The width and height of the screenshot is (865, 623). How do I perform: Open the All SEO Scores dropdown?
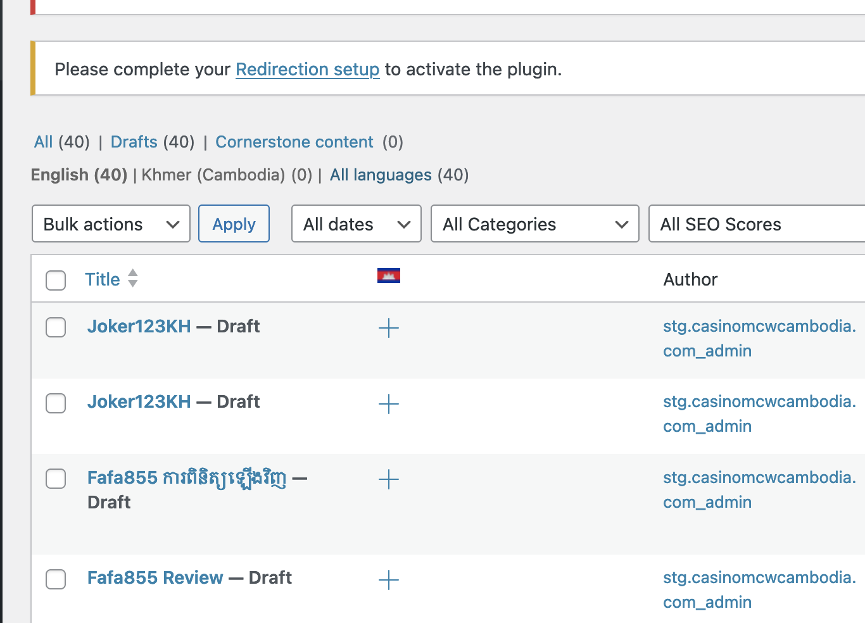[x=757, y=223]
